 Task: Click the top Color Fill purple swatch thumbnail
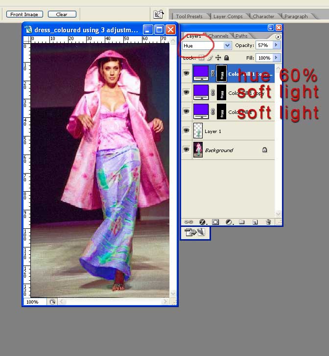201,73
